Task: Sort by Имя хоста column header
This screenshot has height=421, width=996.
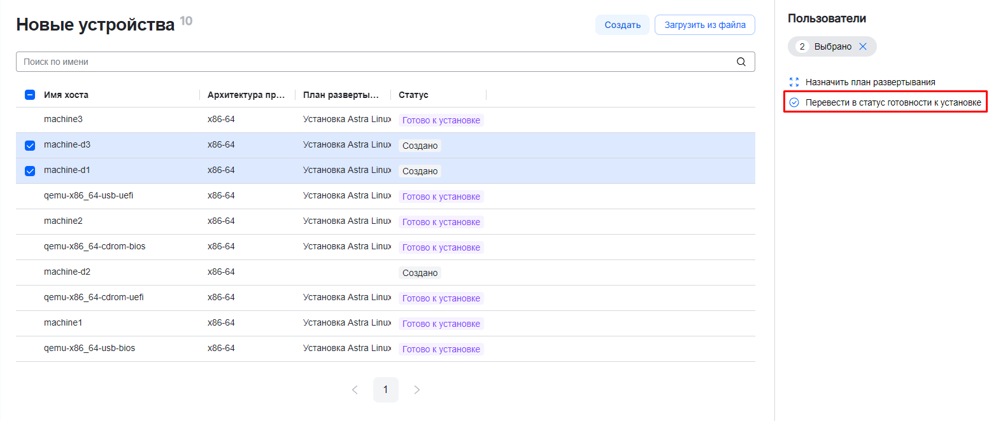Action: click(x=66, y=95)
